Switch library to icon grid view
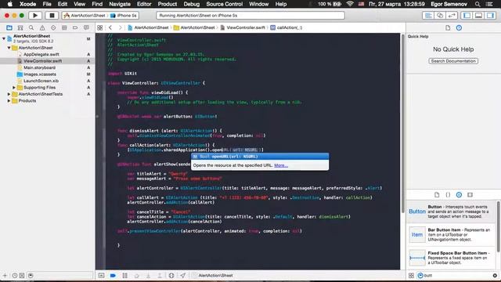Image resolution: width=501 pixels, height=282 pixels. tap(411, 275)
